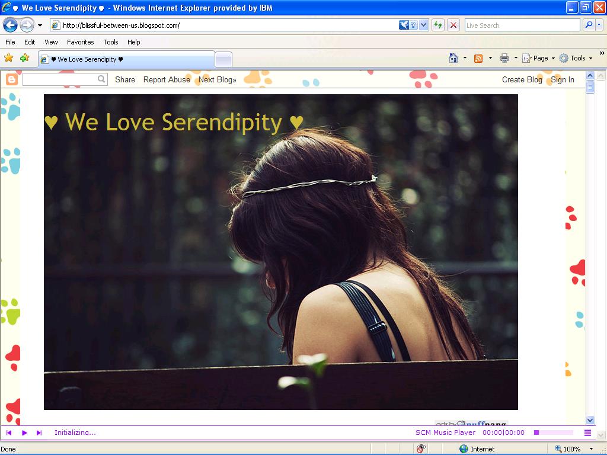Click the We Love Serendipity blog title

(x=174, y=122)
